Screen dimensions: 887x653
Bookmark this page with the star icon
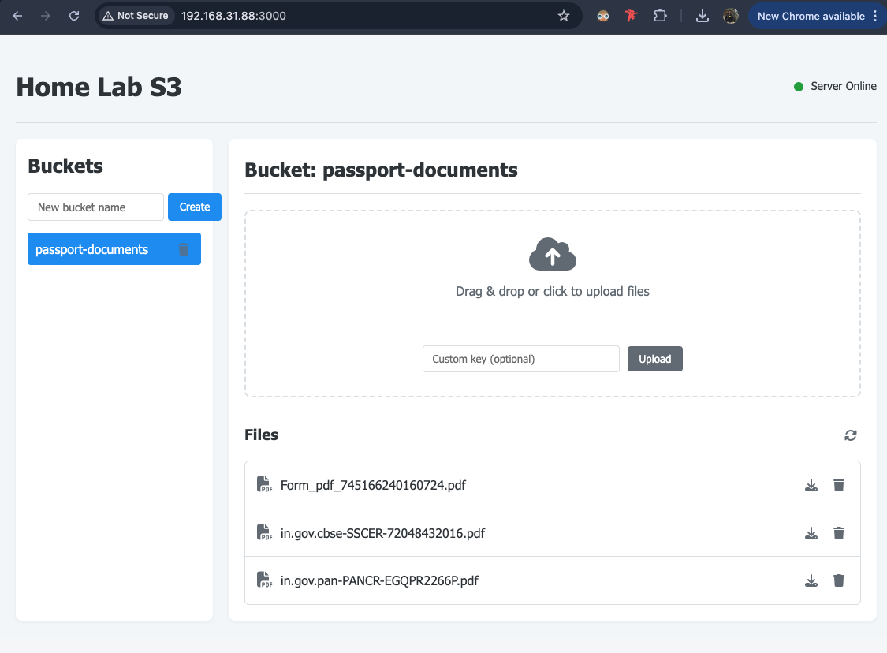tap(564, 16)
